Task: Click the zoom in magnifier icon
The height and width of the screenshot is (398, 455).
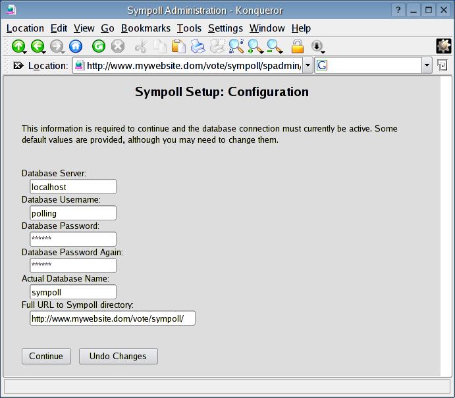Action: 255,46
